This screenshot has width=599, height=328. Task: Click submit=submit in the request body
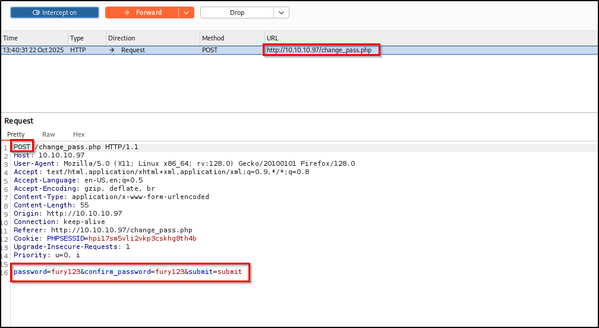click(215, 272)
